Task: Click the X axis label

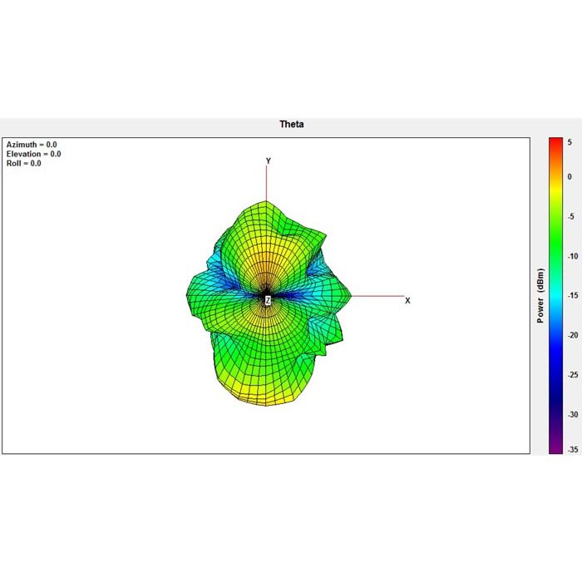Action: [407, 301]
